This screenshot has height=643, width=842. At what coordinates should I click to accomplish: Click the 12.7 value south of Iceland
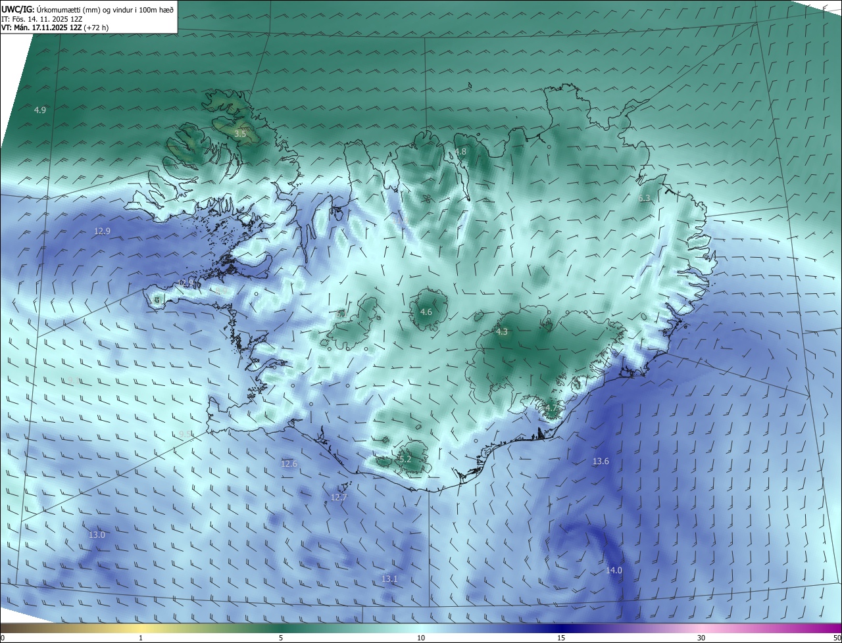[x=339, y=497]
